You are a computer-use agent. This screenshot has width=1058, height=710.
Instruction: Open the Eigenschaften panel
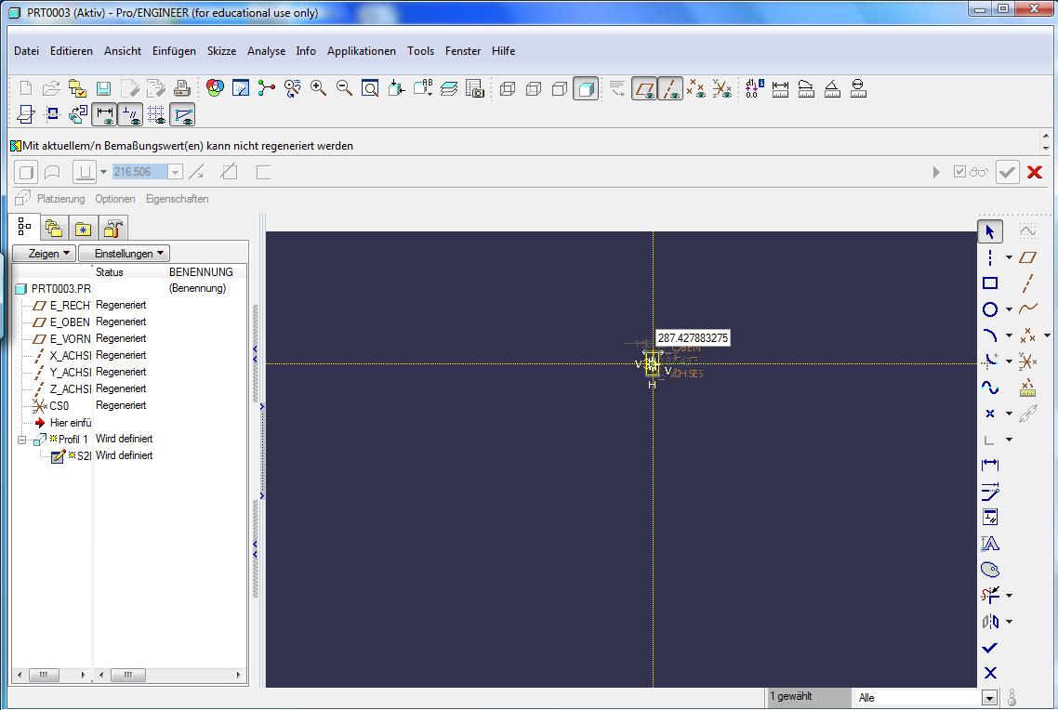[177, 199]
